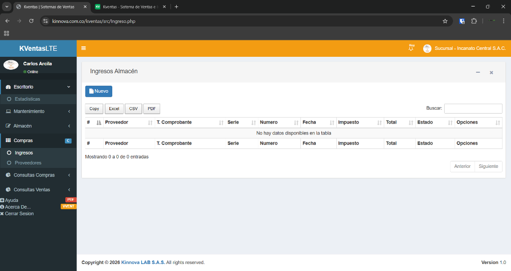
Task: Open the notifications bell icon
Action: [x=411, y=48]
